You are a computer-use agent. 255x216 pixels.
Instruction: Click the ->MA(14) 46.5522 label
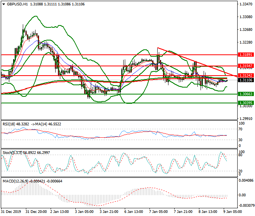click(x=46, y=124)
